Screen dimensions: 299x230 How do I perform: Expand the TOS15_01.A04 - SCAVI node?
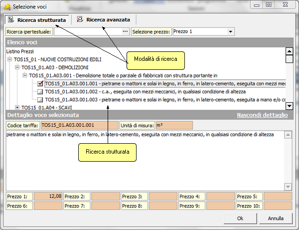click(17, 107)
